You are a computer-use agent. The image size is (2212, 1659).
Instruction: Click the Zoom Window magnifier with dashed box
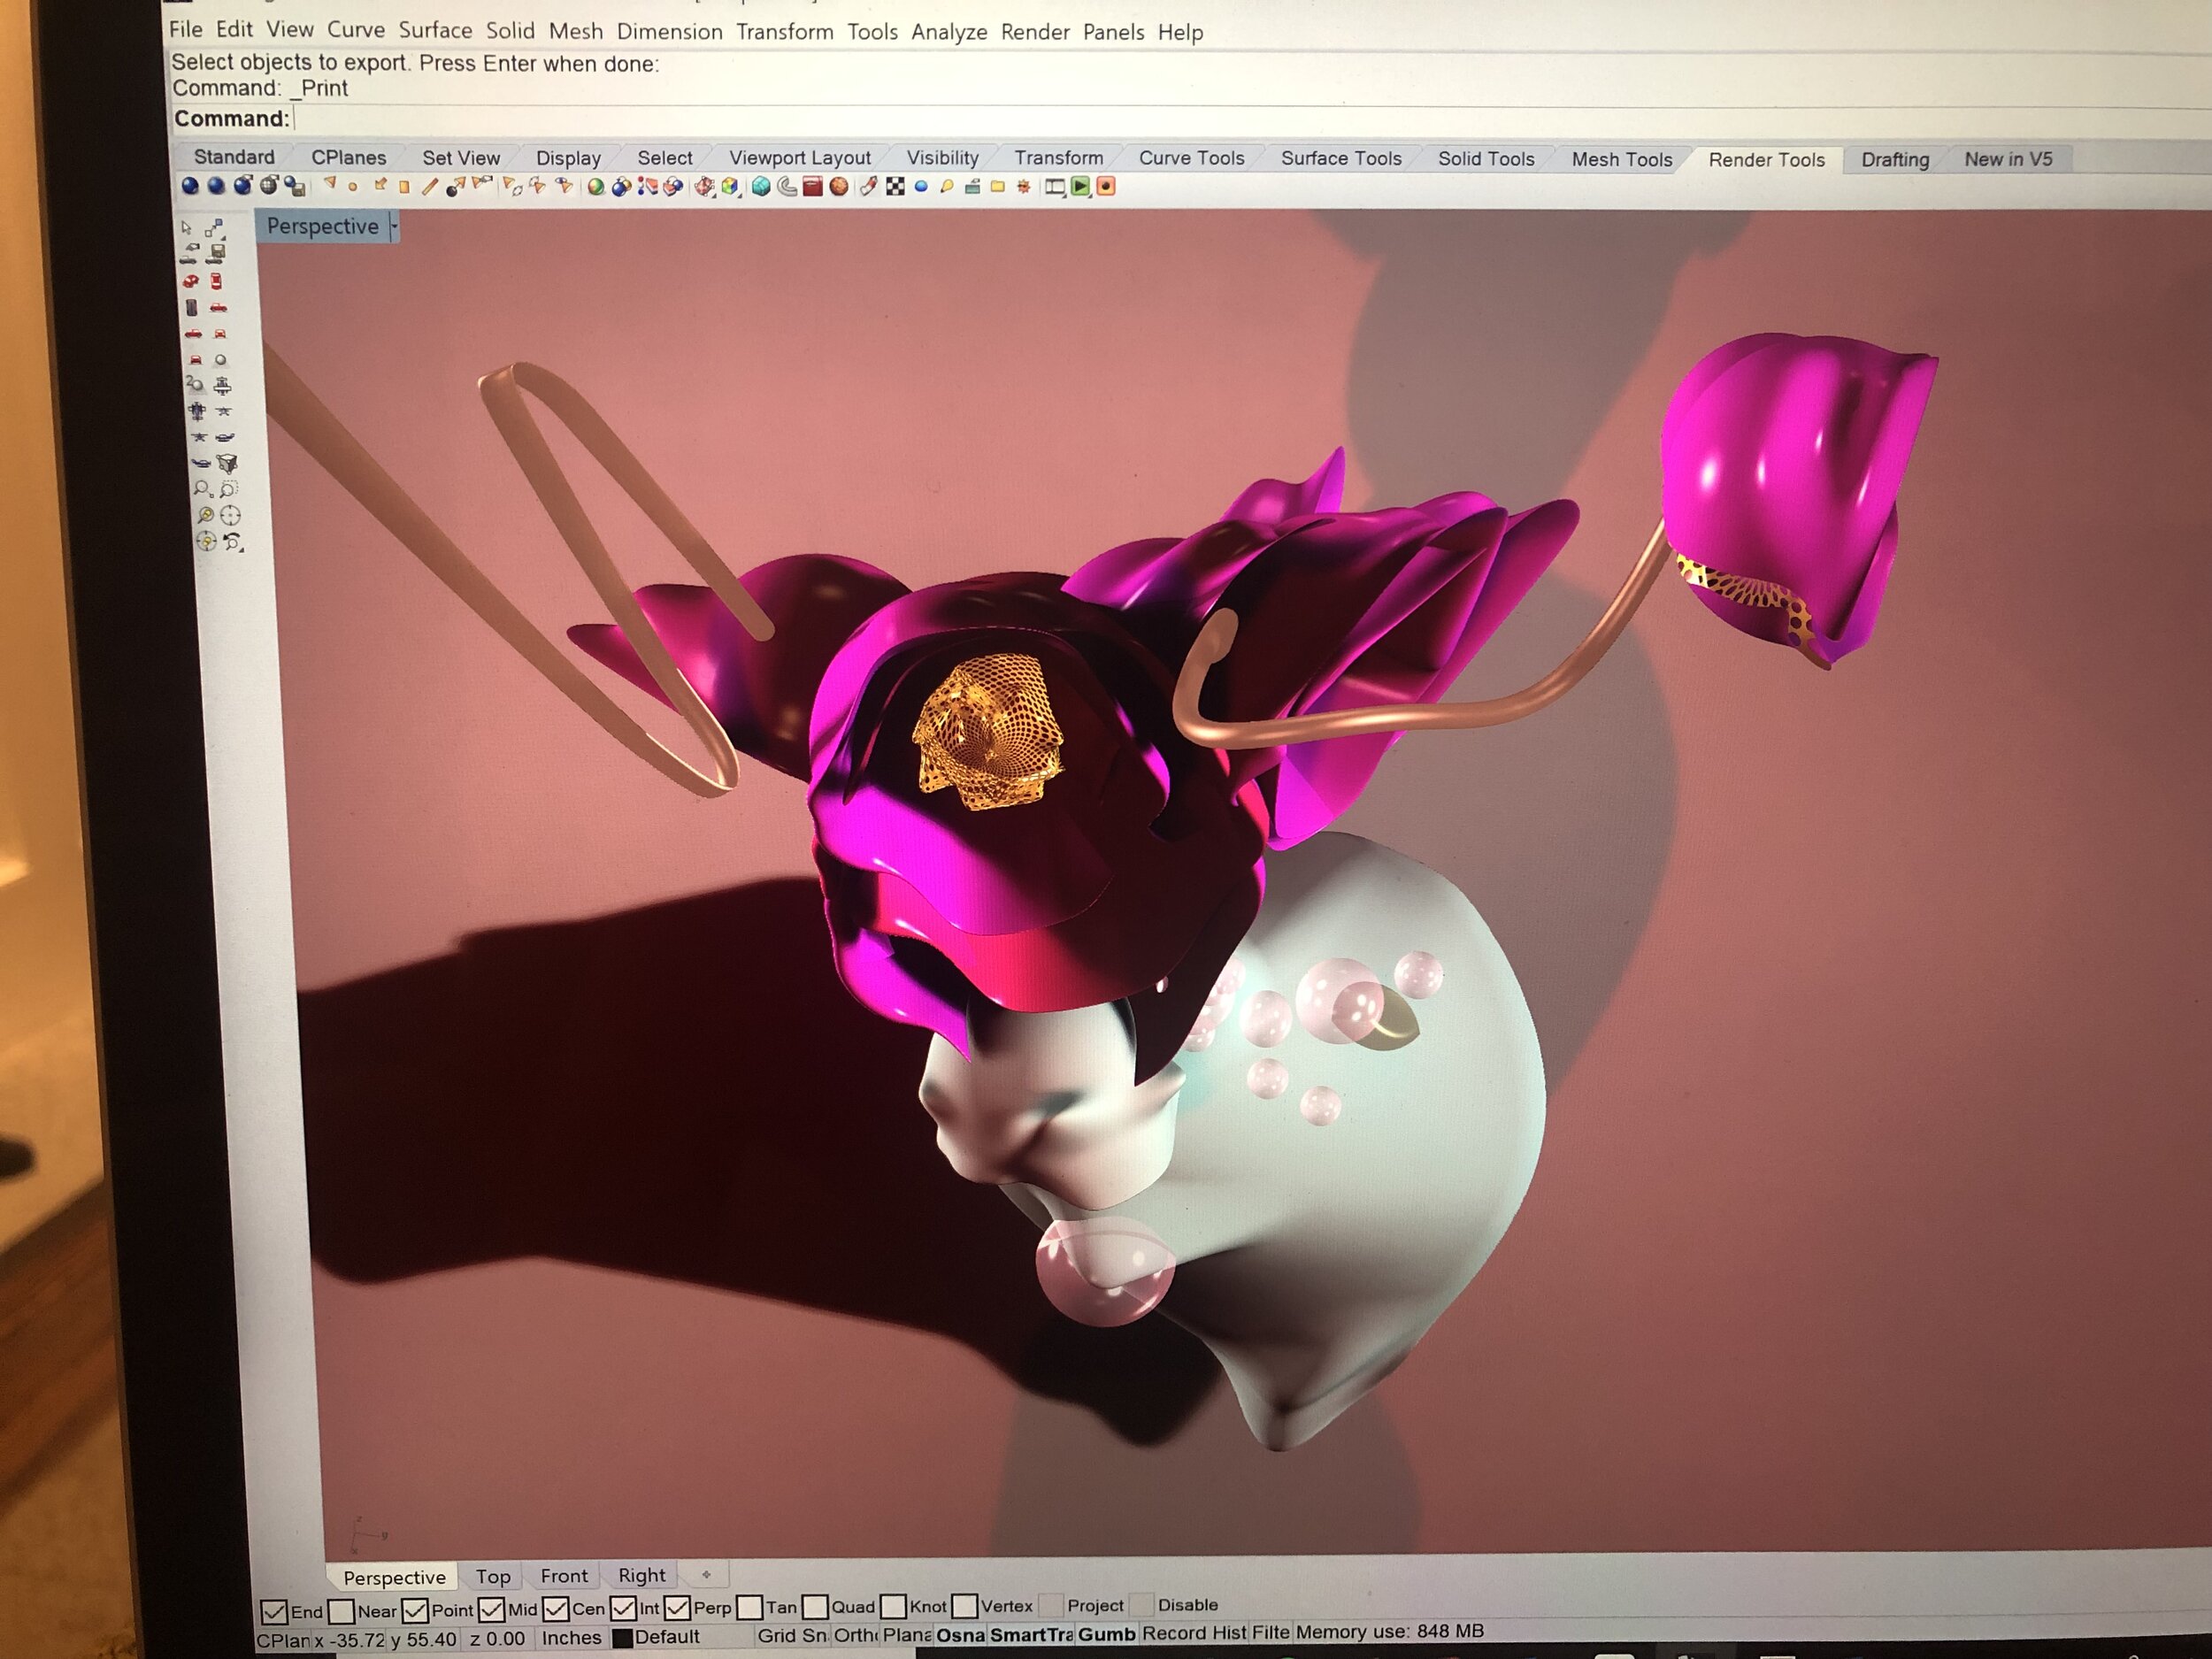(229, 489)
